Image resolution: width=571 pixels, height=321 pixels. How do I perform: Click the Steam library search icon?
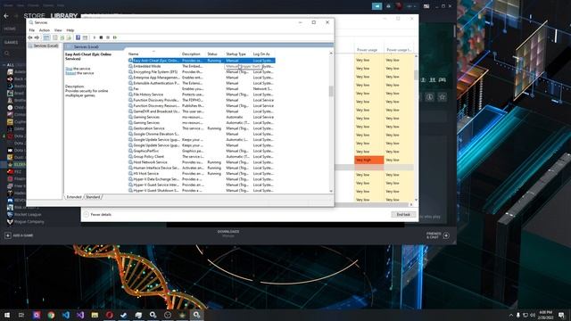(7, 53)
